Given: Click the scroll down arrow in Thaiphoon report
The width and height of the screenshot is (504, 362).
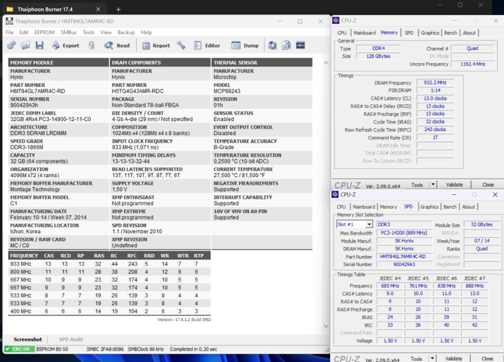Looking at the screenshot, I should tap(326, 326).
